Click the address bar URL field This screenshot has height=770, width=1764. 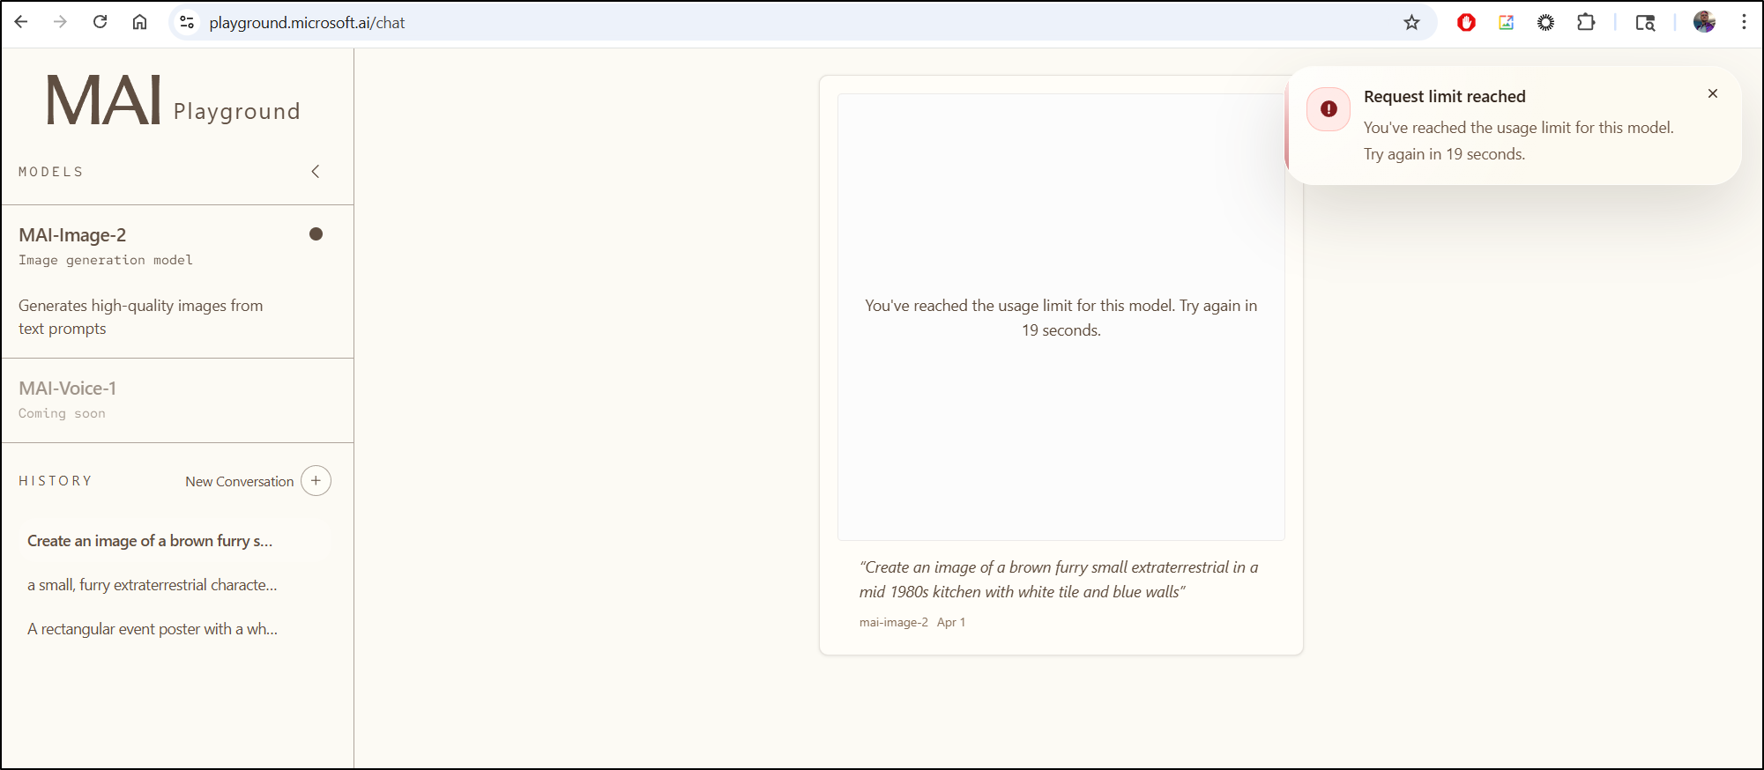point(705,23)
